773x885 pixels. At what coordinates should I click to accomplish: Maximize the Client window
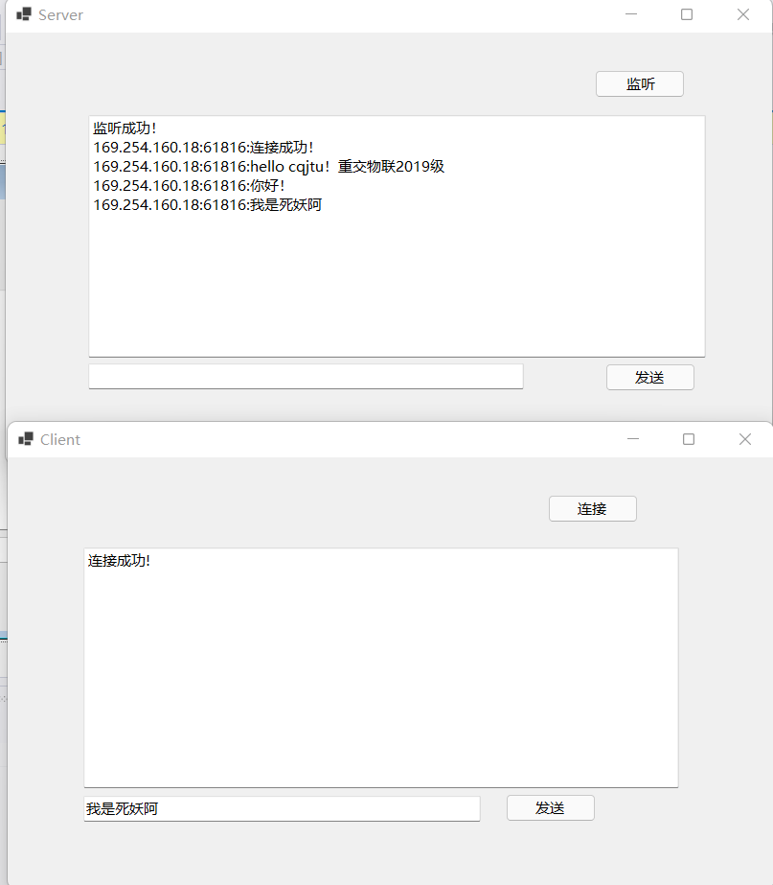click(688, 439)
